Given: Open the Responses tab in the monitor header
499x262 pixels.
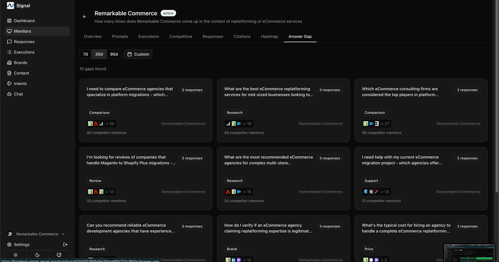Looking at the screenshot, I should (x=213, y=36).
